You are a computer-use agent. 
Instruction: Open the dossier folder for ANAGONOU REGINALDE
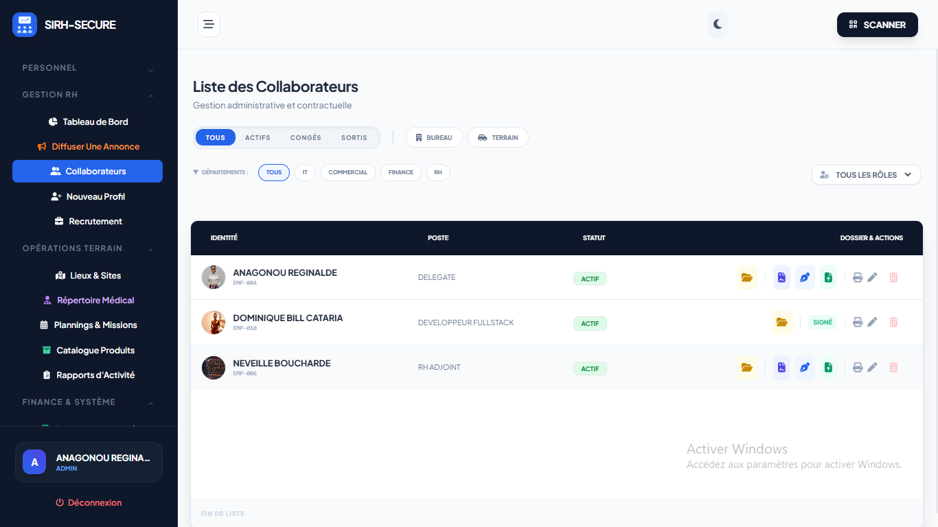747,277
